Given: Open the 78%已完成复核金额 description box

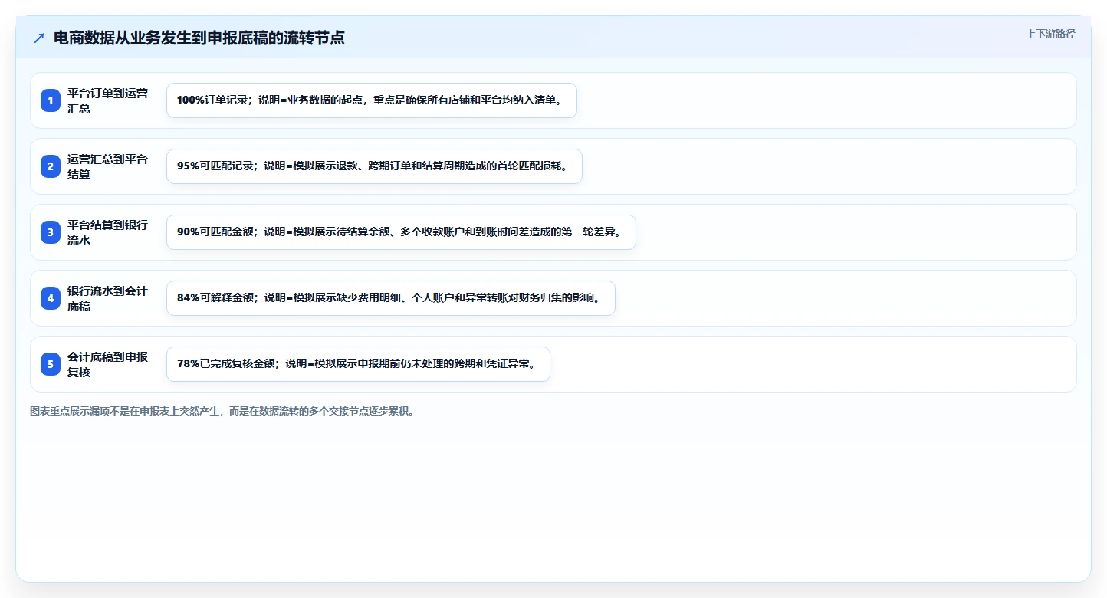Looking at the screenshot, I should pyautogui.click(x=358, y=364).
